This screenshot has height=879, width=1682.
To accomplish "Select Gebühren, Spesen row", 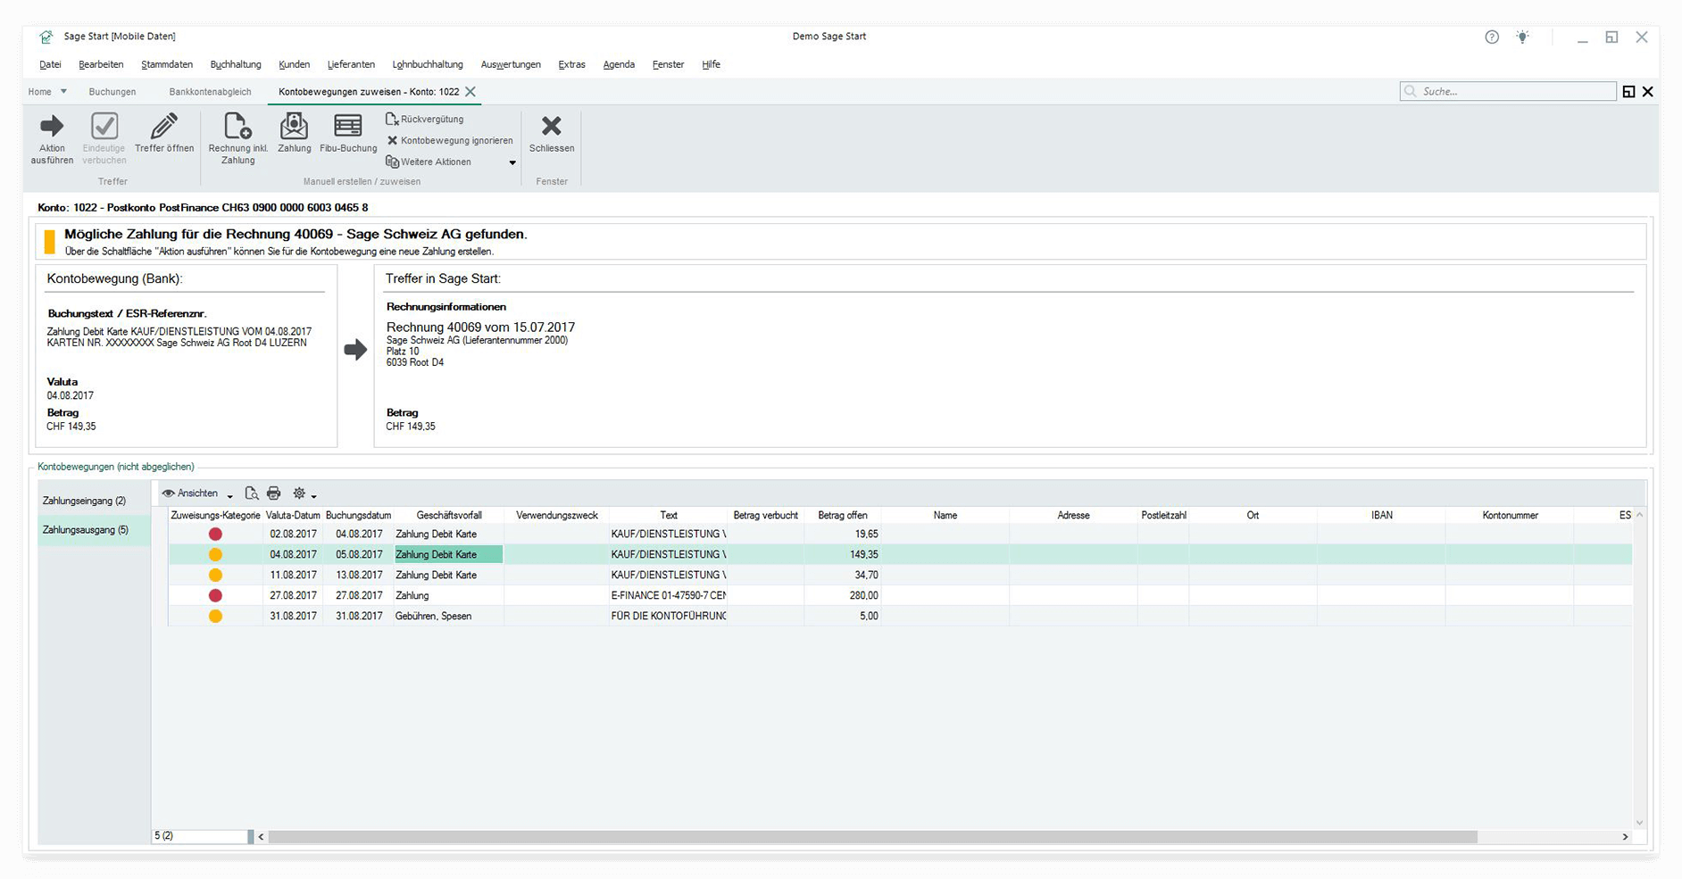I will (900, 616).
